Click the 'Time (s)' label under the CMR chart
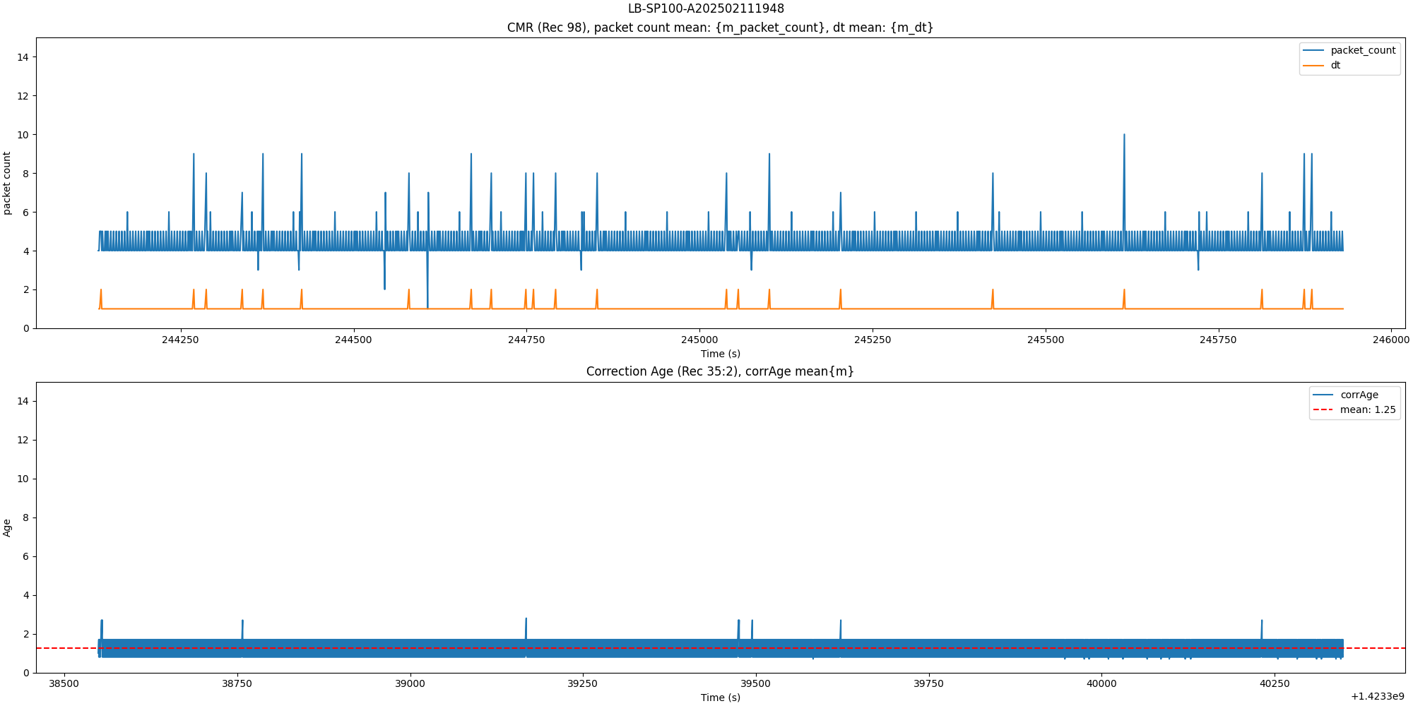 point(720,354)
